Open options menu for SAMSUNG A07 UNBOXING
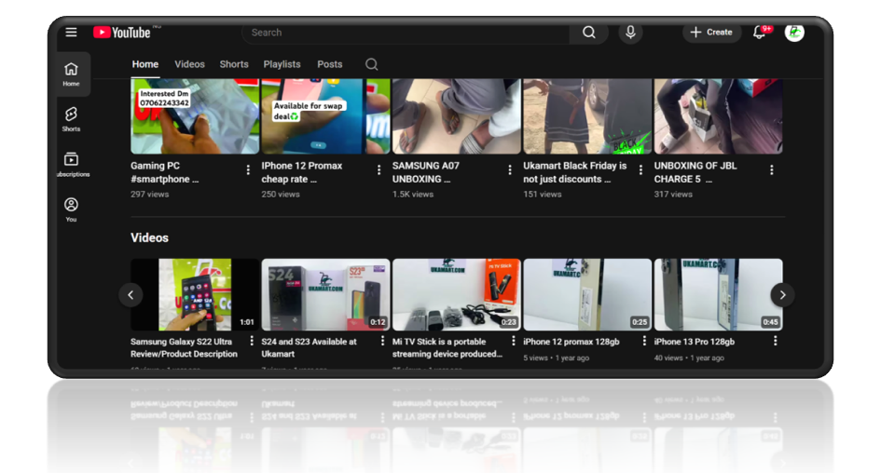 point(510,169)
